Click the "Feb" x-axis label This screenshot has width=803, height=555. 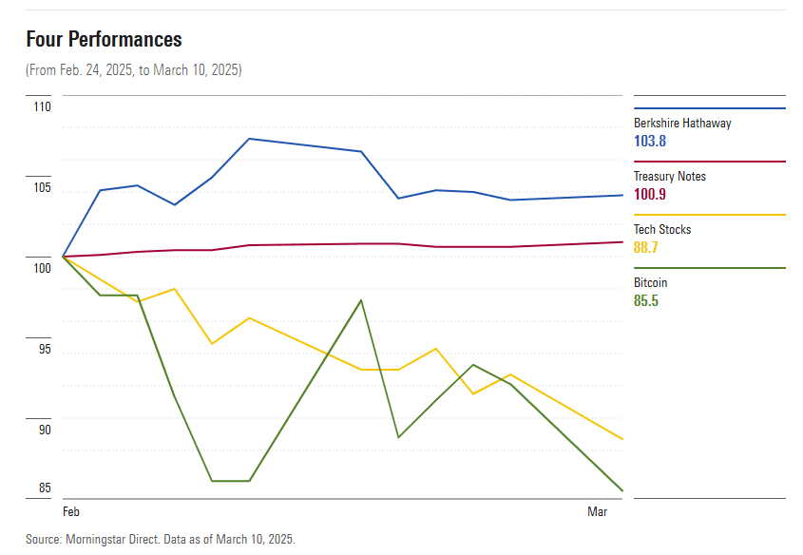71,512
